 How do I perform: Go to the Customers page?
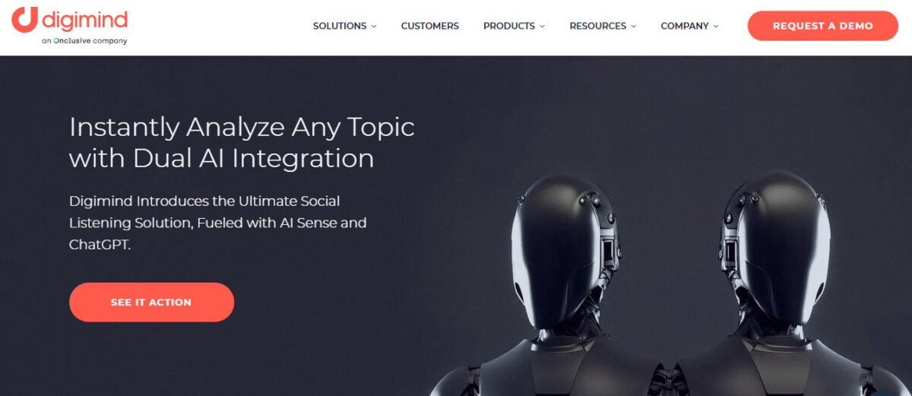430,26
